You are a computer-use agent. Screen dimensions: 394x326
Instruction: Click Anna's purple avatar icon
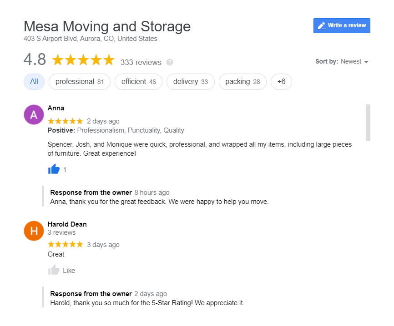point(34,115)
